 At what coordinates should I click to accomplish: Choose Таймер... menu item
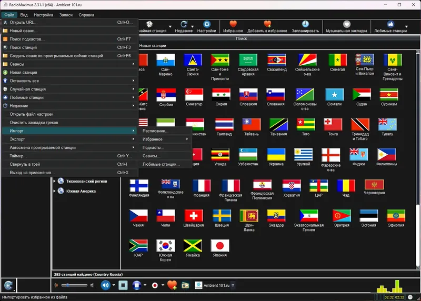click(69, 156)
